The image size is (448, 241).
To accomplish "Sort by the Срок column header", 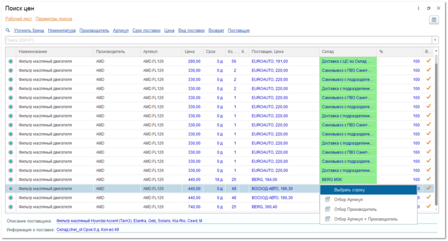I will pyautogui.click(x=214, y=52).
